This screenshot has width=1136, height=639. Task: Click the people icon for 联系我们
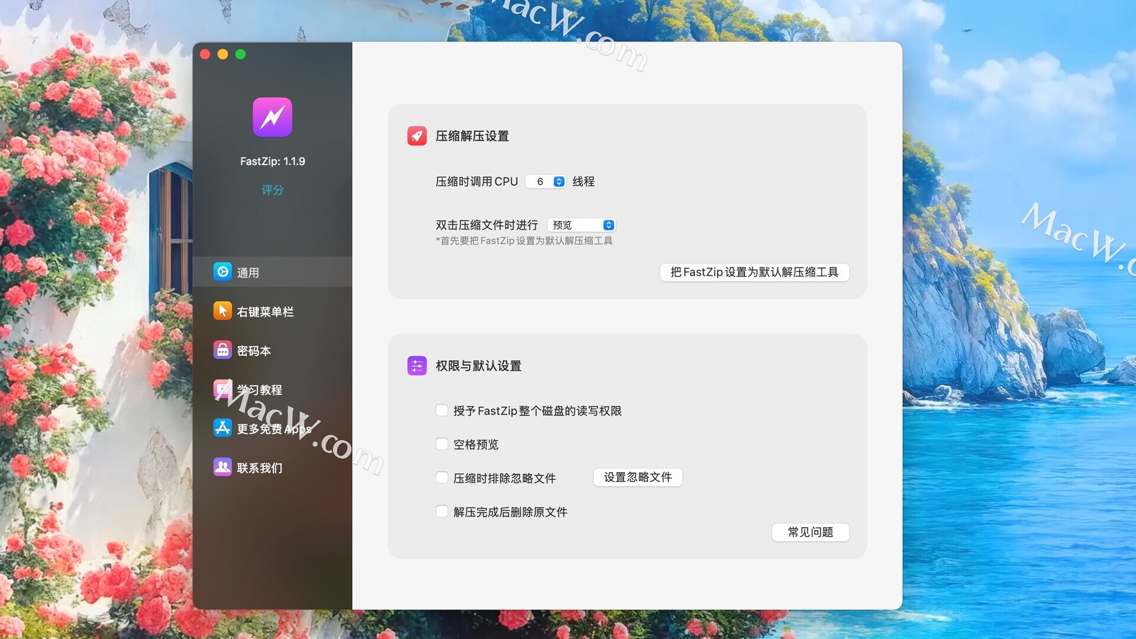[x=222, y=467]
